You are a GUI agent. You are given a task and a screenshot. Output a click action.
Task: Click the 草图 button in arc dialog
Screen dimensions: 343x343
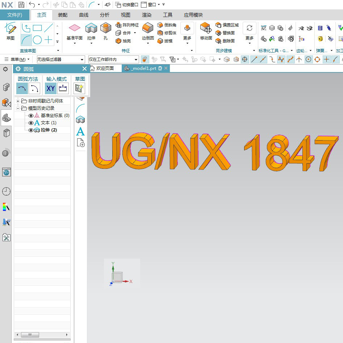pyautogui.click(x=79, y=88)
